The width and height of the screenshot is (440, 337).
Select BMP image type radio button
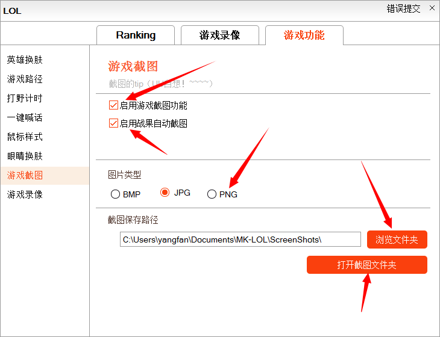click(116, 194)
